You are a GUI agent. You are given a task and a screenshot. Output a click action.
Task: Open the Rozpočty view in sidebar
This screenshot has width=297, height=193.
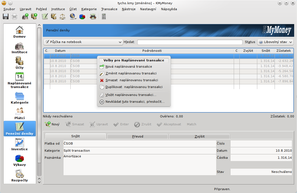[20, 176]
